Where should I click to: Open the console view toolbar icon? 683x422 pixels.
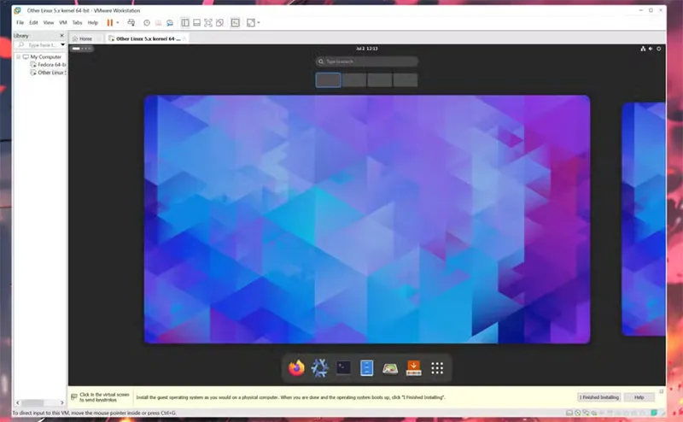coord(236,23)
